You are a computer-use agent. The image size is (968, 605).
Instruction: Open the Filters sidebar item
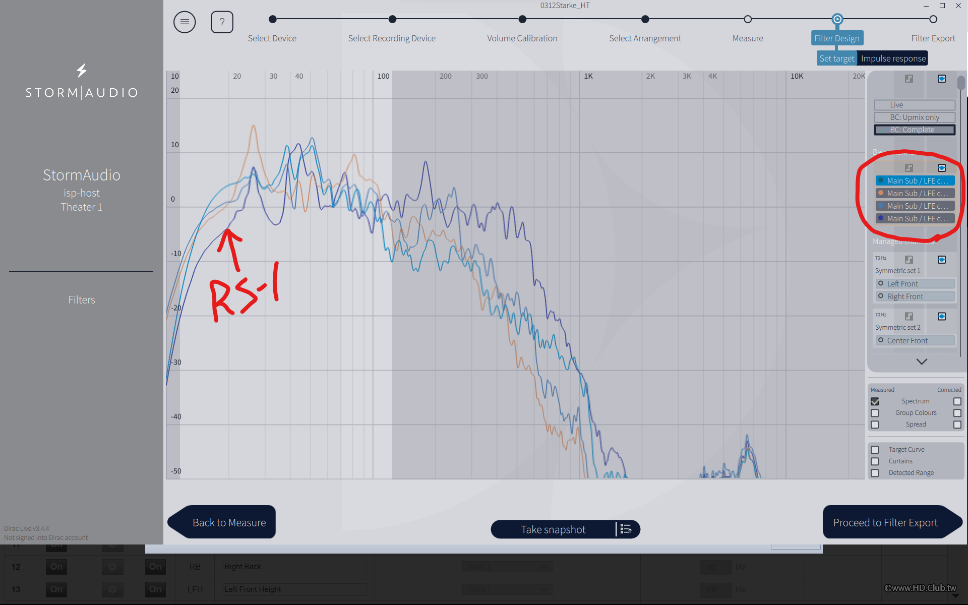(x=82, y=300)
